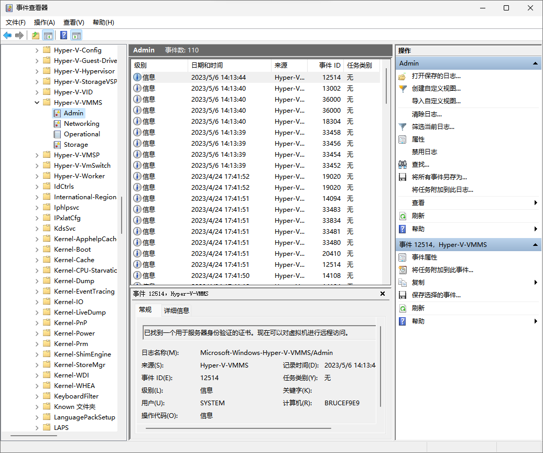Open the 复制 submenu arrow
543x453 pixels.
click(536, 283)
